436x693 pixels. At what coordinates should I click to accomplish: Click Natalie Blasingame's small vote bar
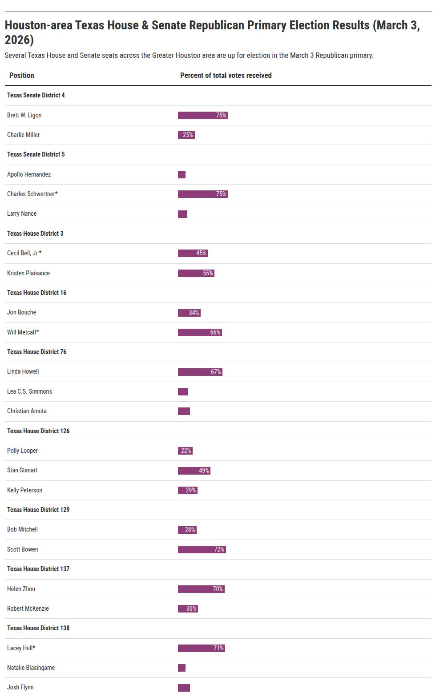tap(182, 668)
